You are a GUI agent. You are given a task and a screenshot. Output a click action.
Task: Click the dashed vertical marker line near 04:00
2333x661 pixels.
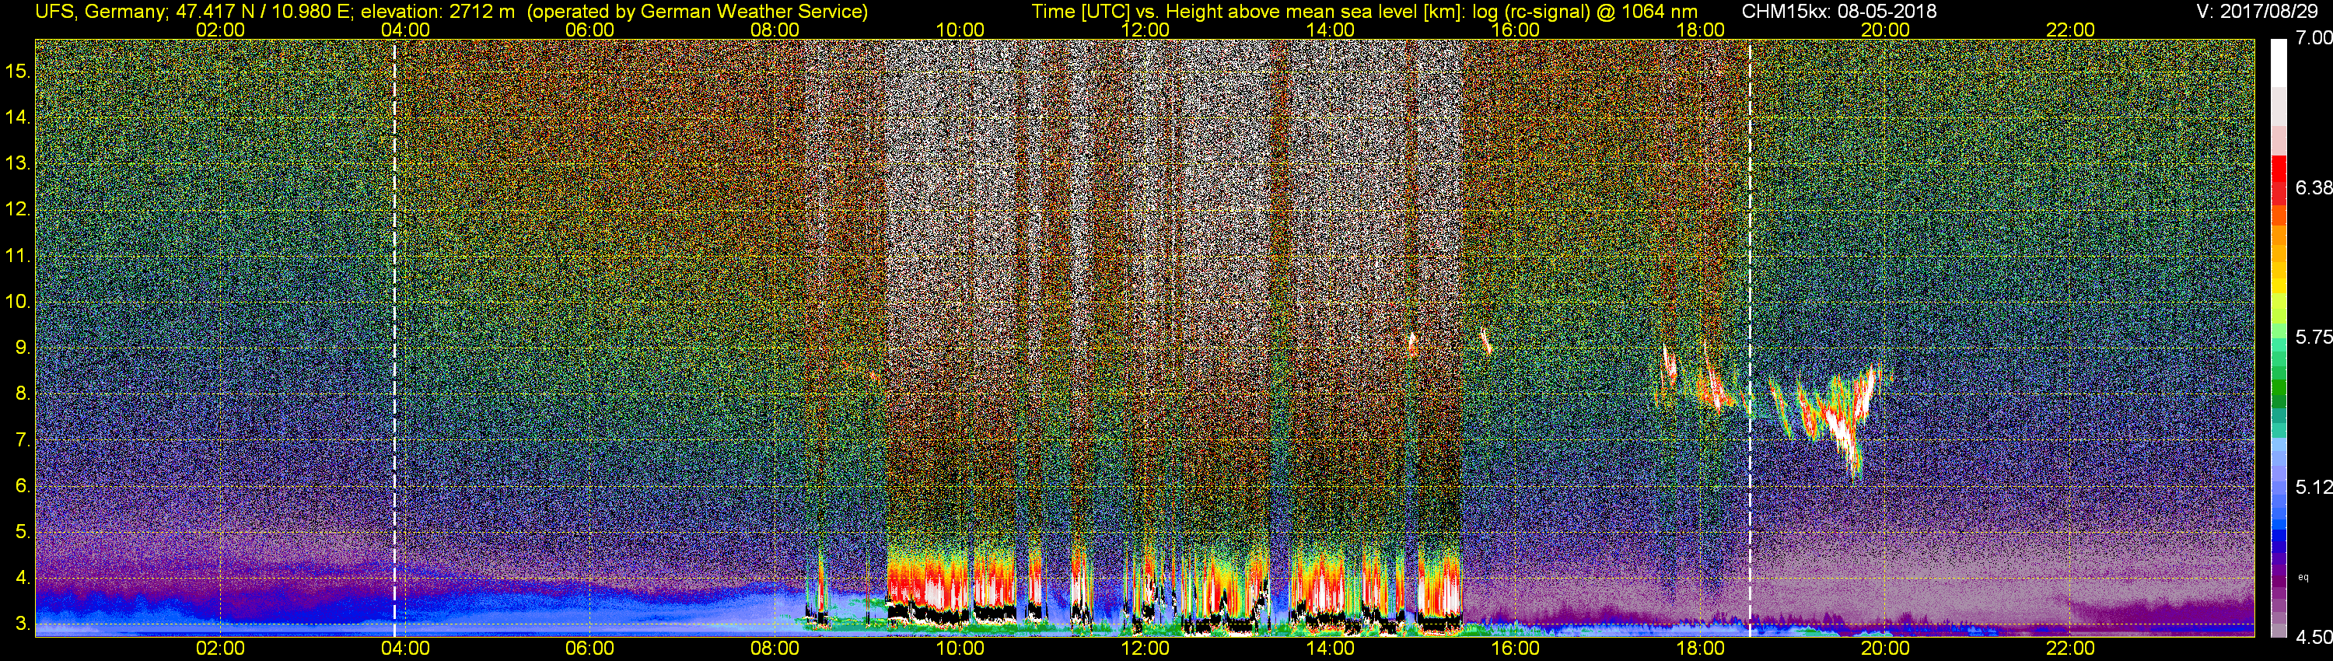394,337
